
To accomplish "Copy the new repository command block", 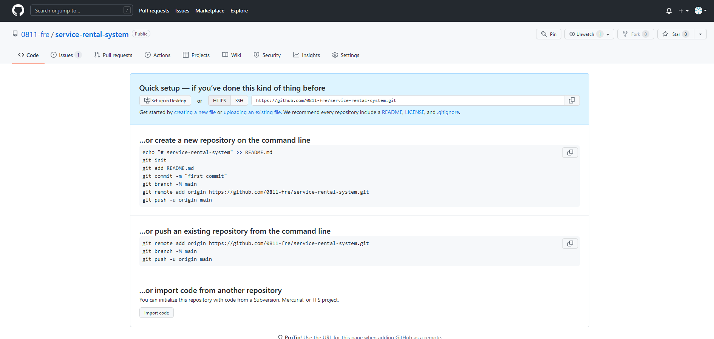I will coord(570,153).
